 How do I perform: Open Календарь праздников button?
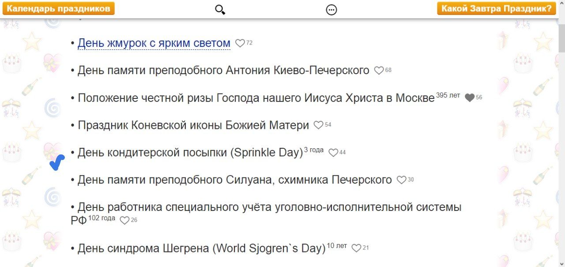click(x=59, y=8)
